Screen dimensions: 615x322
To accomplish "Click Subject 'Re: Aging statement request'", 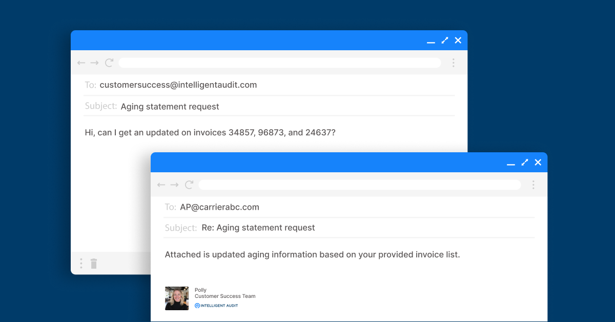I will coord(350,228).
